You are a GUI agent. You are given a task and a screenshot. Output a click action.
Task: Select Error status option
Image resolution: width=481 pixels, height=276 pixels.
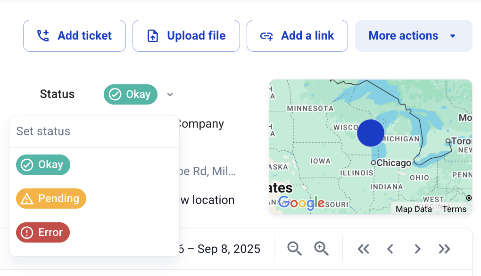click(43, 233)
